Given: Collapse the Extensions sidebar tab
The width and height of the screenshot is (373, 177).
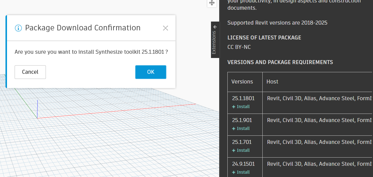Looking at the screenshot, I should pos(215,40).
